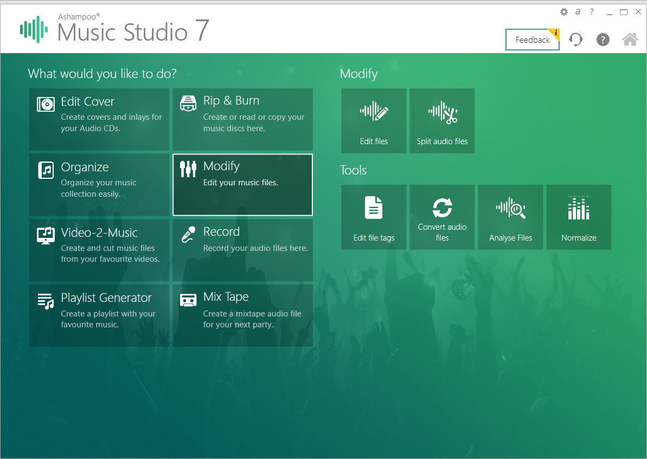647x459 pixels.
Task: Click the Feedback button
Action: [532, 40]
